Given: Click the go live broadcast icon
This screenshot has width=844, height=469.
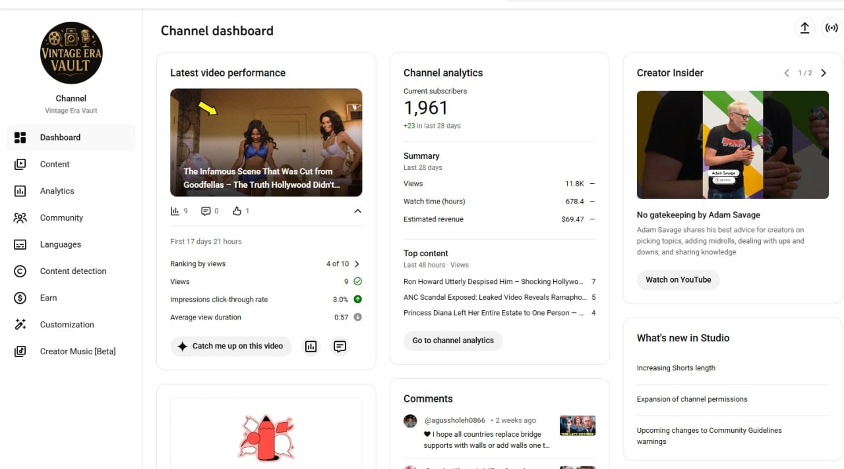Looking at the screenshot, I should (x=831, y=28).
